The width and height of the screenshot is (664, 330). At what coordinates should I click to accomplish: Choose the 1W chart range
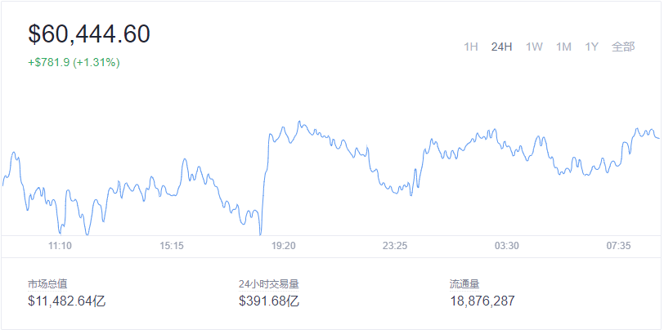click(534, 47)
